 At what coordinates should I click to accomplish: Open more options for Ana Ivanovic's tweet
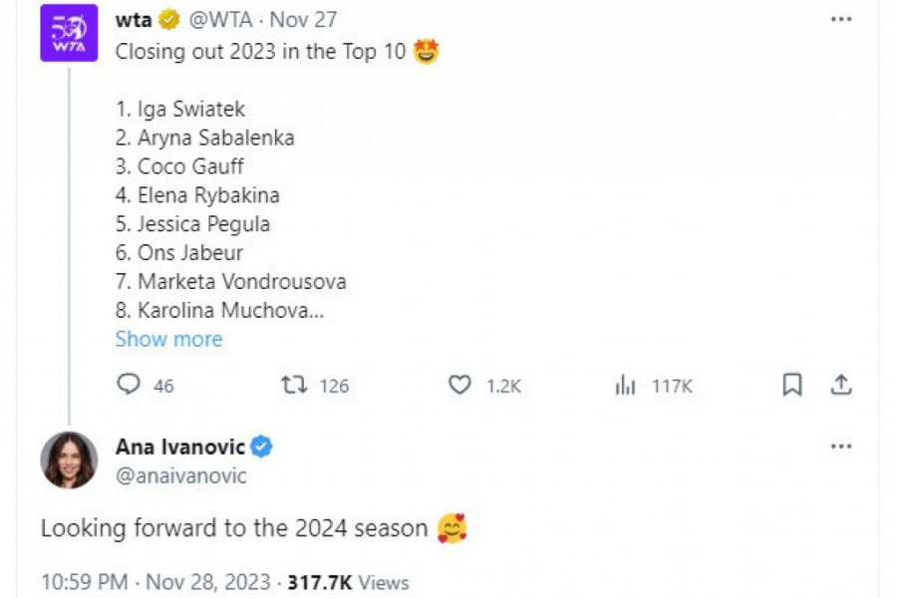click(x=841, y=447)
